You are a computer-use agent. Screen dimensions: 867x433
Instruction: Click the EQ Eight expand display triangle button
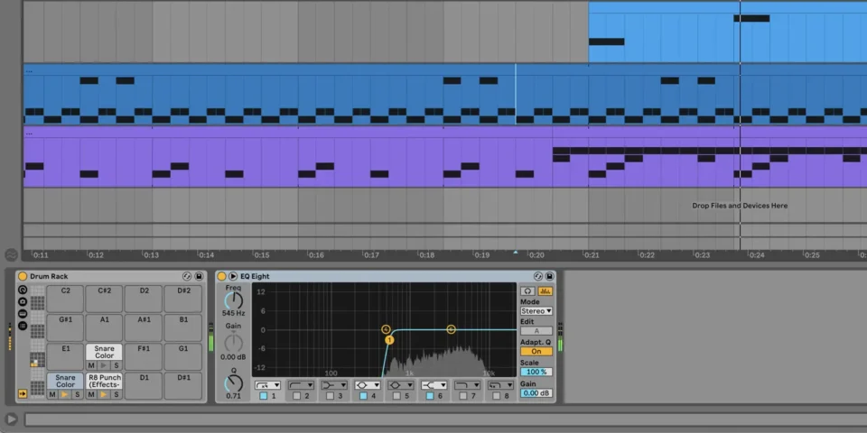[x=233, y=276]
